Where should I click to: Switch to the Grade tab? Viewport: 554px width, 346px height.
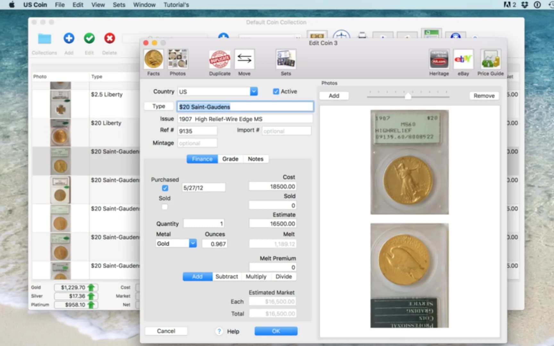point(230,159)
